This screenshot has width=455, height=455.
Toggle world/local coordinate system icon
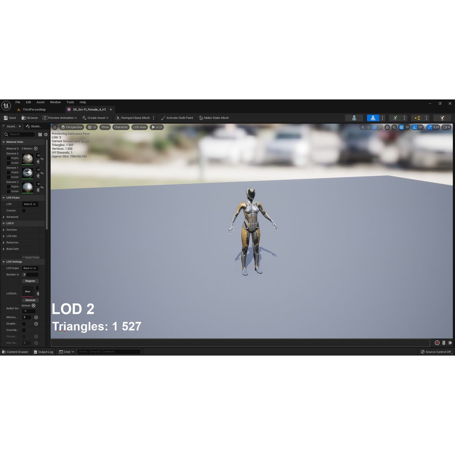point(388,127)
